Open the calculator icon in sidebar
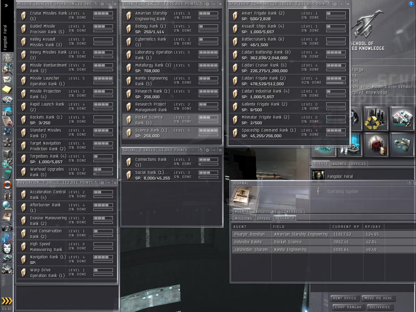The height and width of the screenshot is (312, 416). 7,174
